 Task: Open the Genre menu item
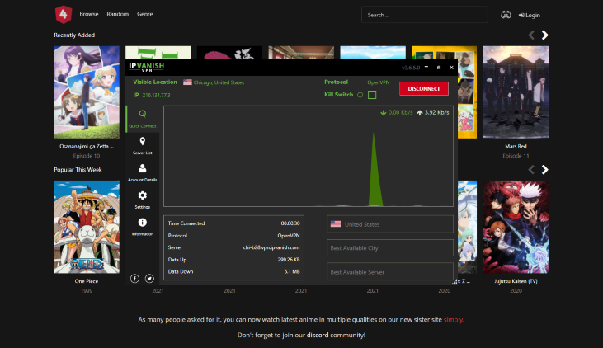coord(145,14)
